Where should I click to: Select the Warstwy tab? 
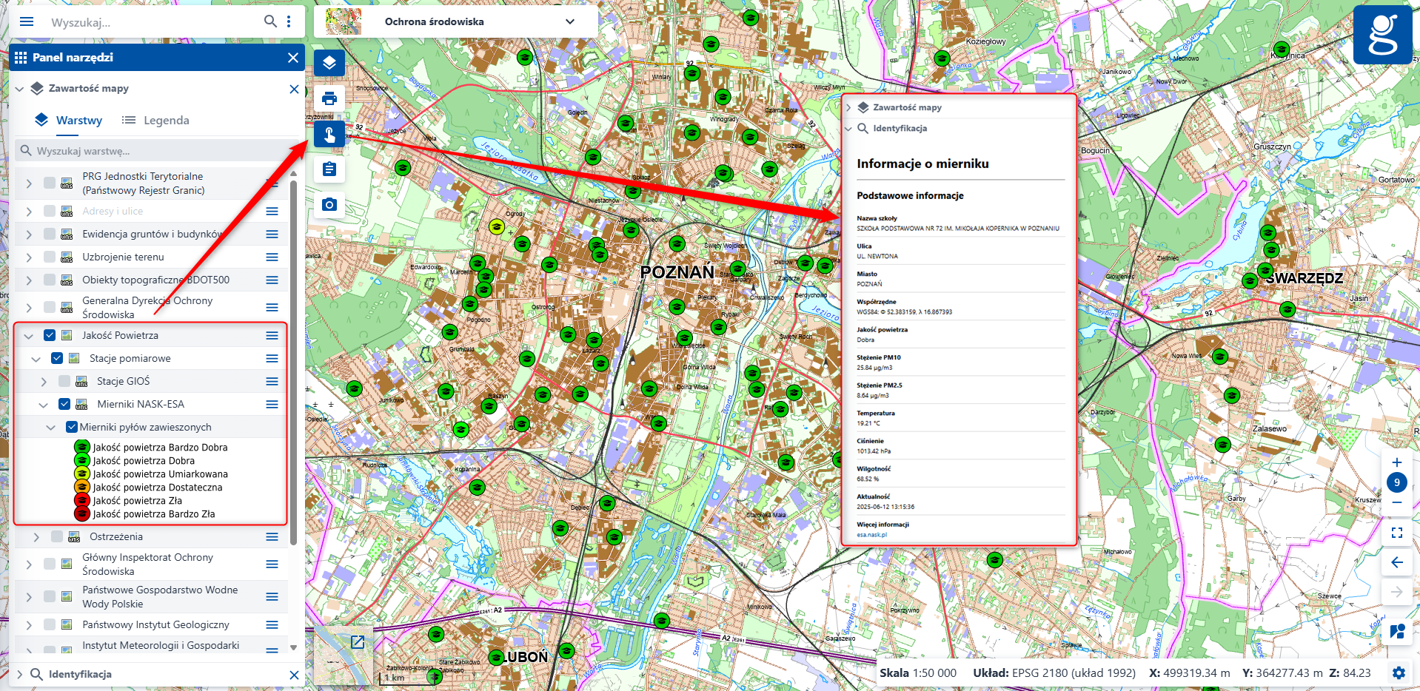(69, 121)
